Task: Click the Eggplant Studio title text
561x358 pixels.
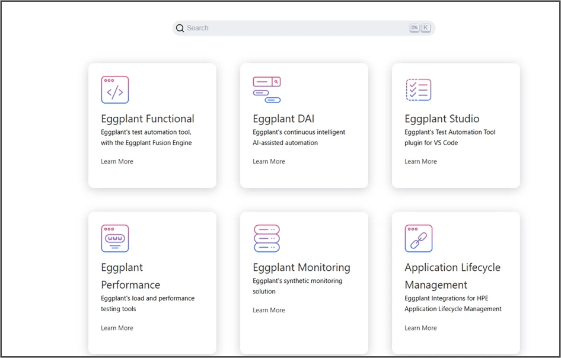Action: point(442,119)
